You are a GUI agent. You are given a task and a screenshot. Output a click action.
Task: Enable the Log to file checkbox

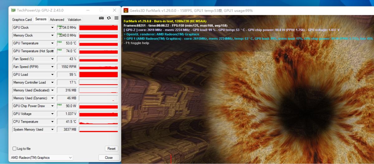14,148
